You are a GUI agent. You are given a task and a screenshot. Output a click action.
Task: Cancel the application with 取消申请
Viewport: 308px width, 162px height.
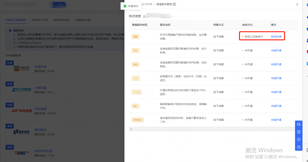tap(276, 37)
